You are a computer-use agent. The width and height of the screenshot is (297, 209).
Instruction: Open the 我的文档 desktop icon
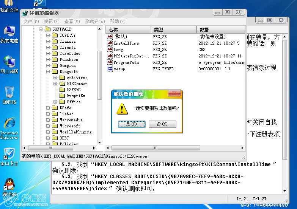point(9,6)
